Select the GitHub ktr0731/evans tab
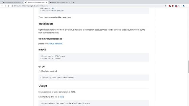This screenshot has width=189, height=106. tap(36, 2)
